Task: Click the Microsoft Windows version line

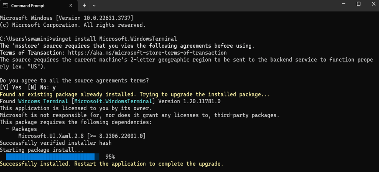Action: click(x=67, y=18)
